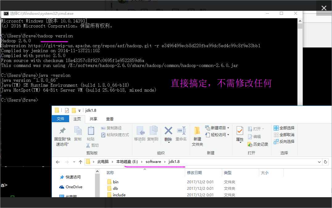Image resolution: width=332 pixels, height=208 pixels.
Task: Click 全部选择 (Select all)
Action: click(284, 128)
